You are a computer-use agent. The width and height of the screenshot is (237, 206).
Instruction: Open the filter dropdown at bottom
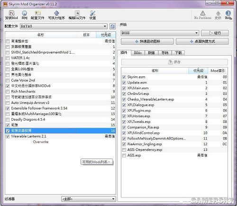89,199
